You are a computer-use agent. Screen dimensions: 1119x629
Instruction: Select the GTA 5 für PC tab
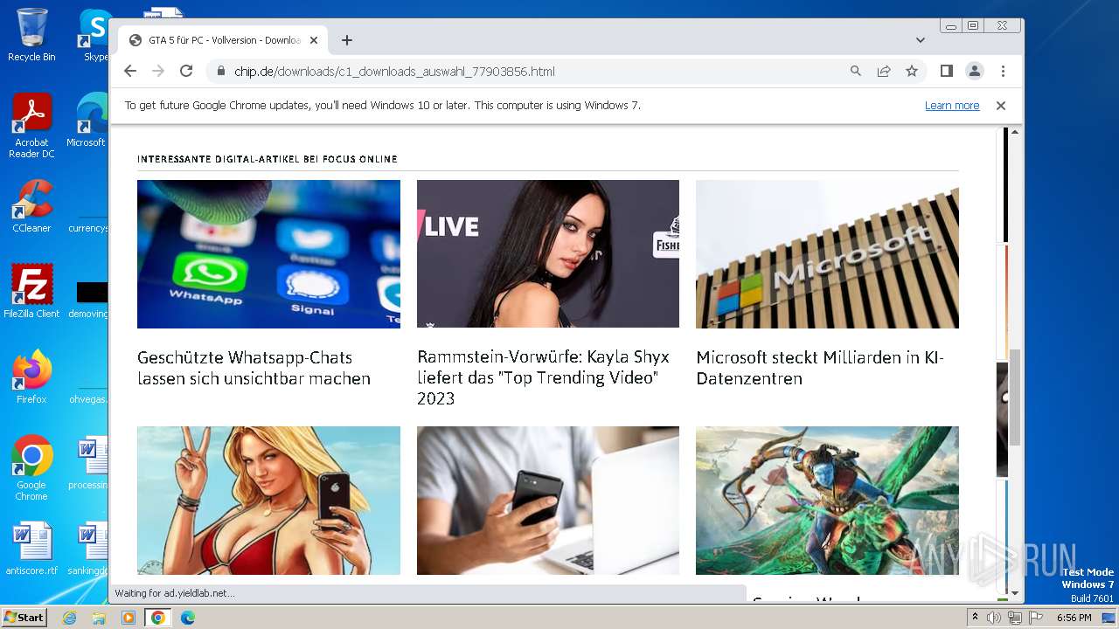coord(223,40)
